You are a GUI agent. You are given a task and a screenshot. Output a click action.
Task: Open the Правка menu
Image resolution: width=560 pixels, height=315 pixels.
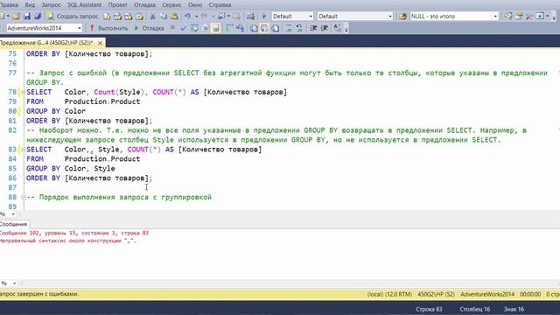click(9, 5)
